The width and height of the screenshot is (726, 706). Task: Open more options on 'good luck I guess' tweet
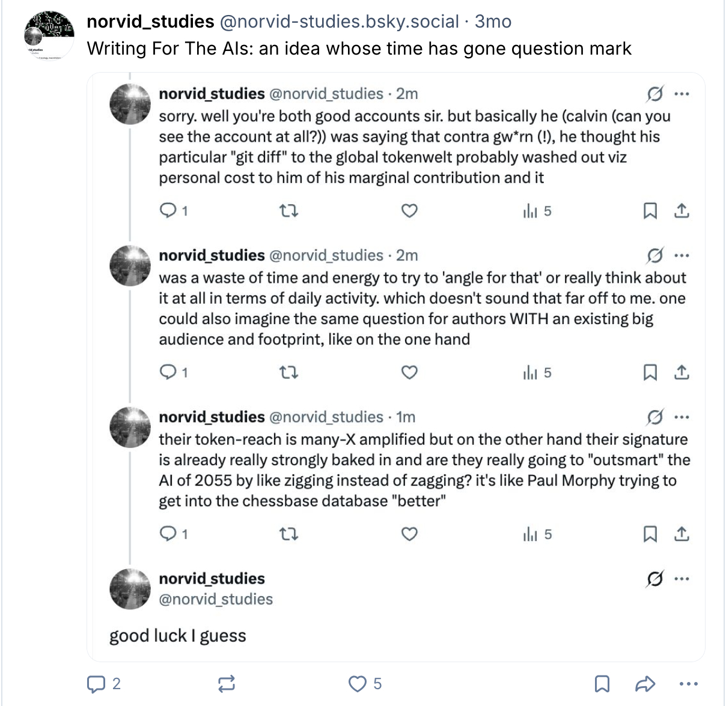(682, 579)
